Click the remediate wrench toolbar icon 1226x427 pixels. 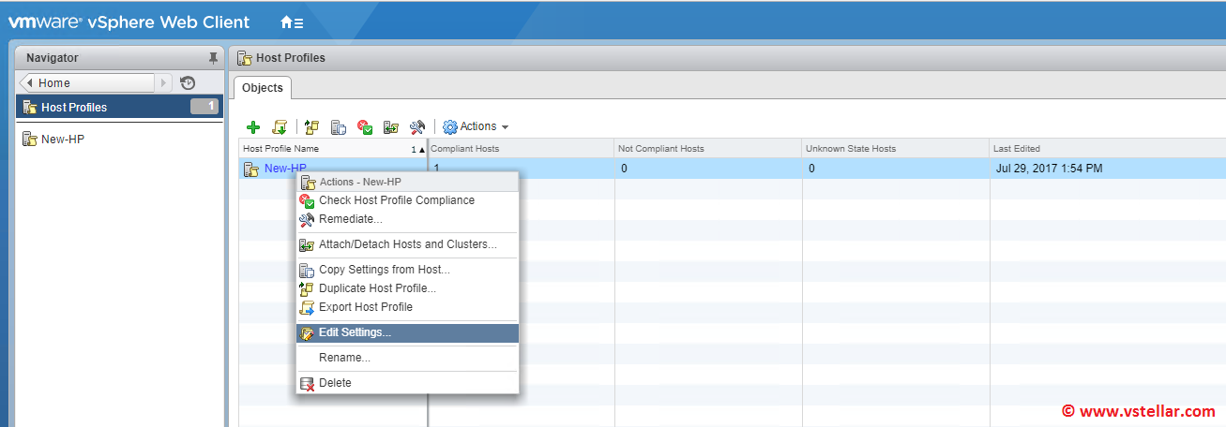[x=418, y=127]
